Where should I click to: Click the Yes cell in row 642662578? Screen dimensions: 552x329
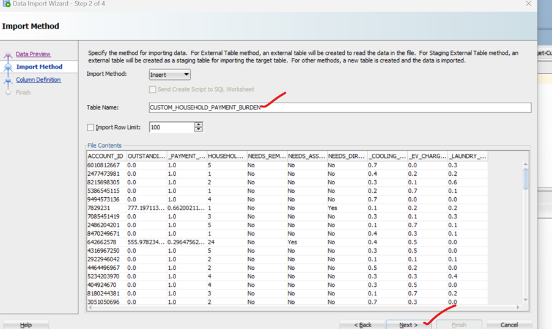pos(307,242)
